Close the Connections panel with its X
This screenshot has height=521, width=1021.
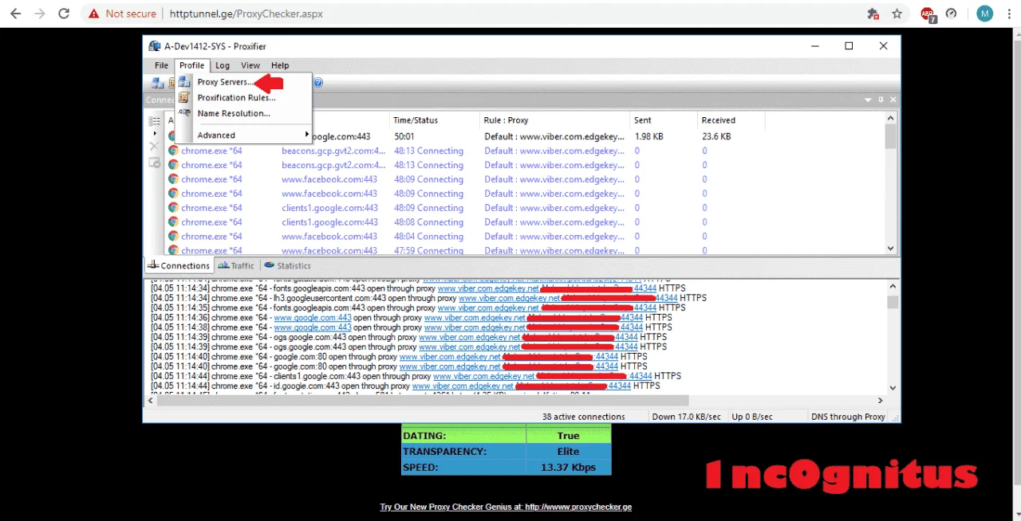click(893, 100)
